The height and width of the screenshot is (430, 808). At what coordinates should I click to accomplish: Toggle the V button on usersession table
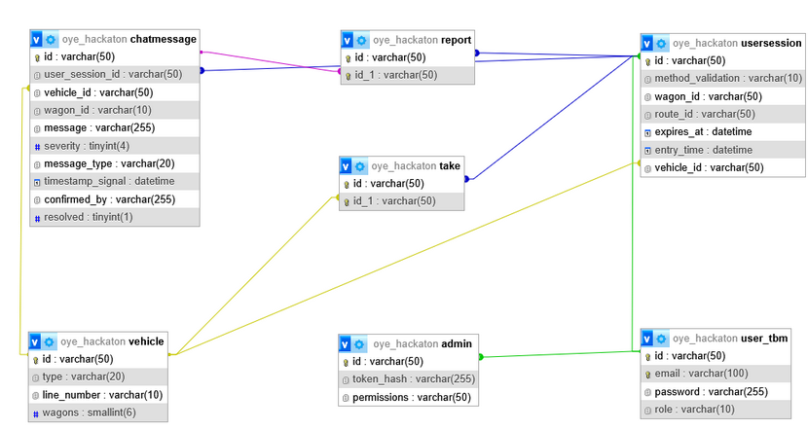pos(647,44)
